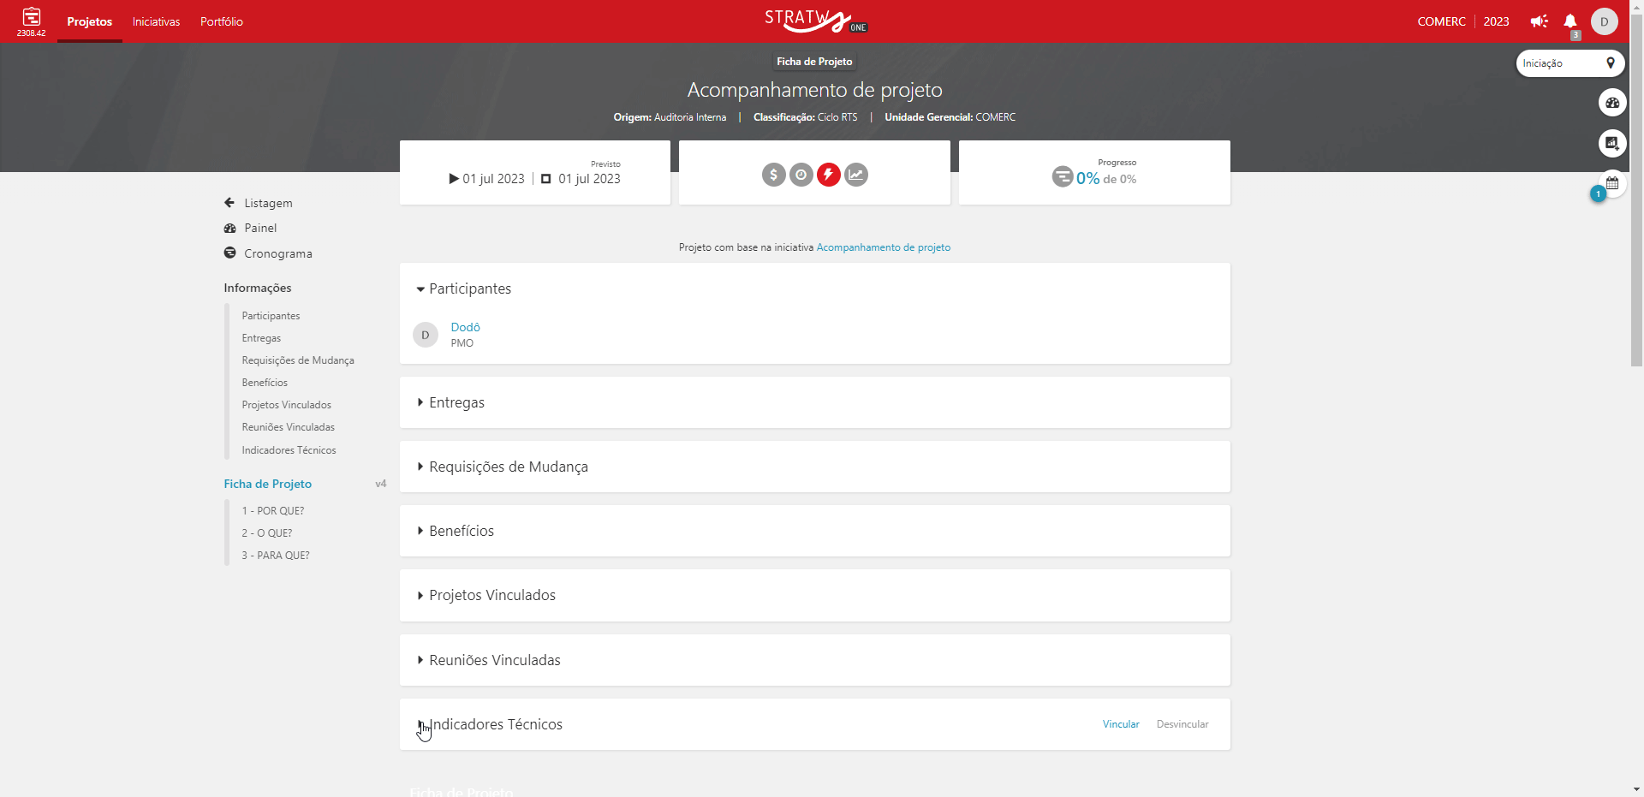
Task: Open the Portfólio tab
Action: (222, 21)
